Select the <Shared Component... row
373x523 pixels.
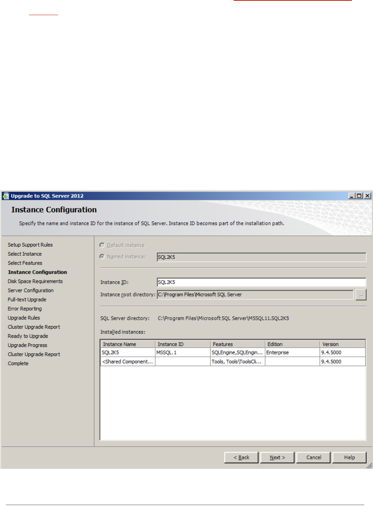pos(233,362)
